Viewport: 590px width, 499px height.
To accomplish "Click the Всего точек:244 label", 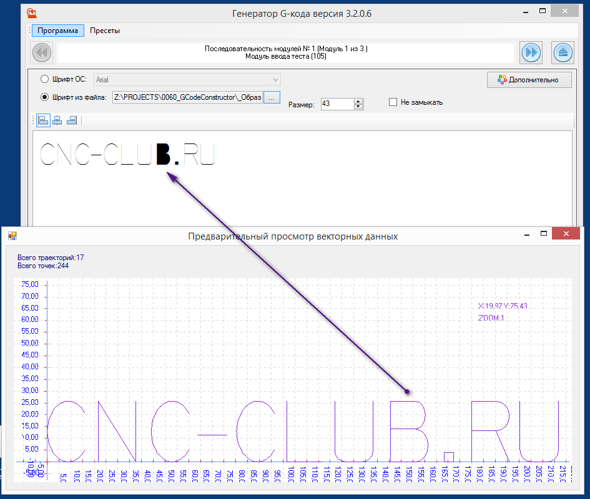I will click(x=43, y=266).
